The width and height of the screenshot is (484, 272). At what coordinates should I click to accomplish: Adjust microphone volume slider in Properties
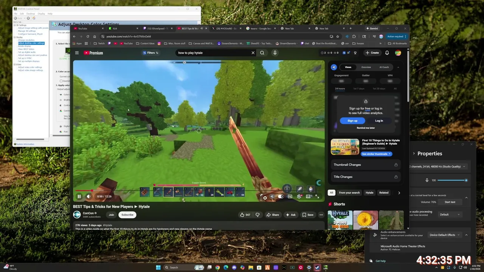(x=452, y=180)
